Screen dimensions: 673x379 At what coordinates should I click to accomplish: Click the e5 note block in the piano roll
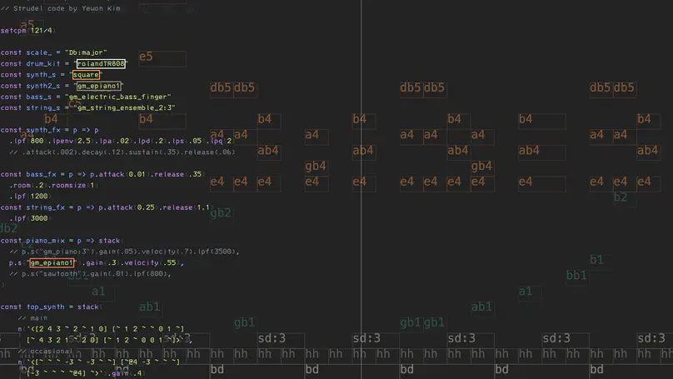[162, 58]
